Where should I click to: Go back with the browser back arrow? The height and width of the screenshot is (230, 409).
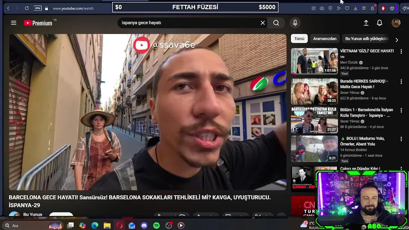coord(8,8)
